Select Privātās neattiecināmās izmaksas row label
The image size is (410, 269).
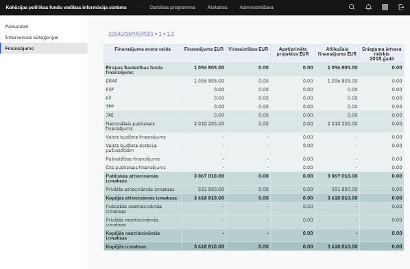pyautogui.click(x=132, y=222)
